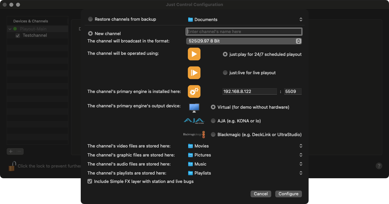This screenshot has height=204, width=389.
Task: Select AJA (e.g. KONA or Io) option
Action: pyautogui.click(x=213, y=121)
